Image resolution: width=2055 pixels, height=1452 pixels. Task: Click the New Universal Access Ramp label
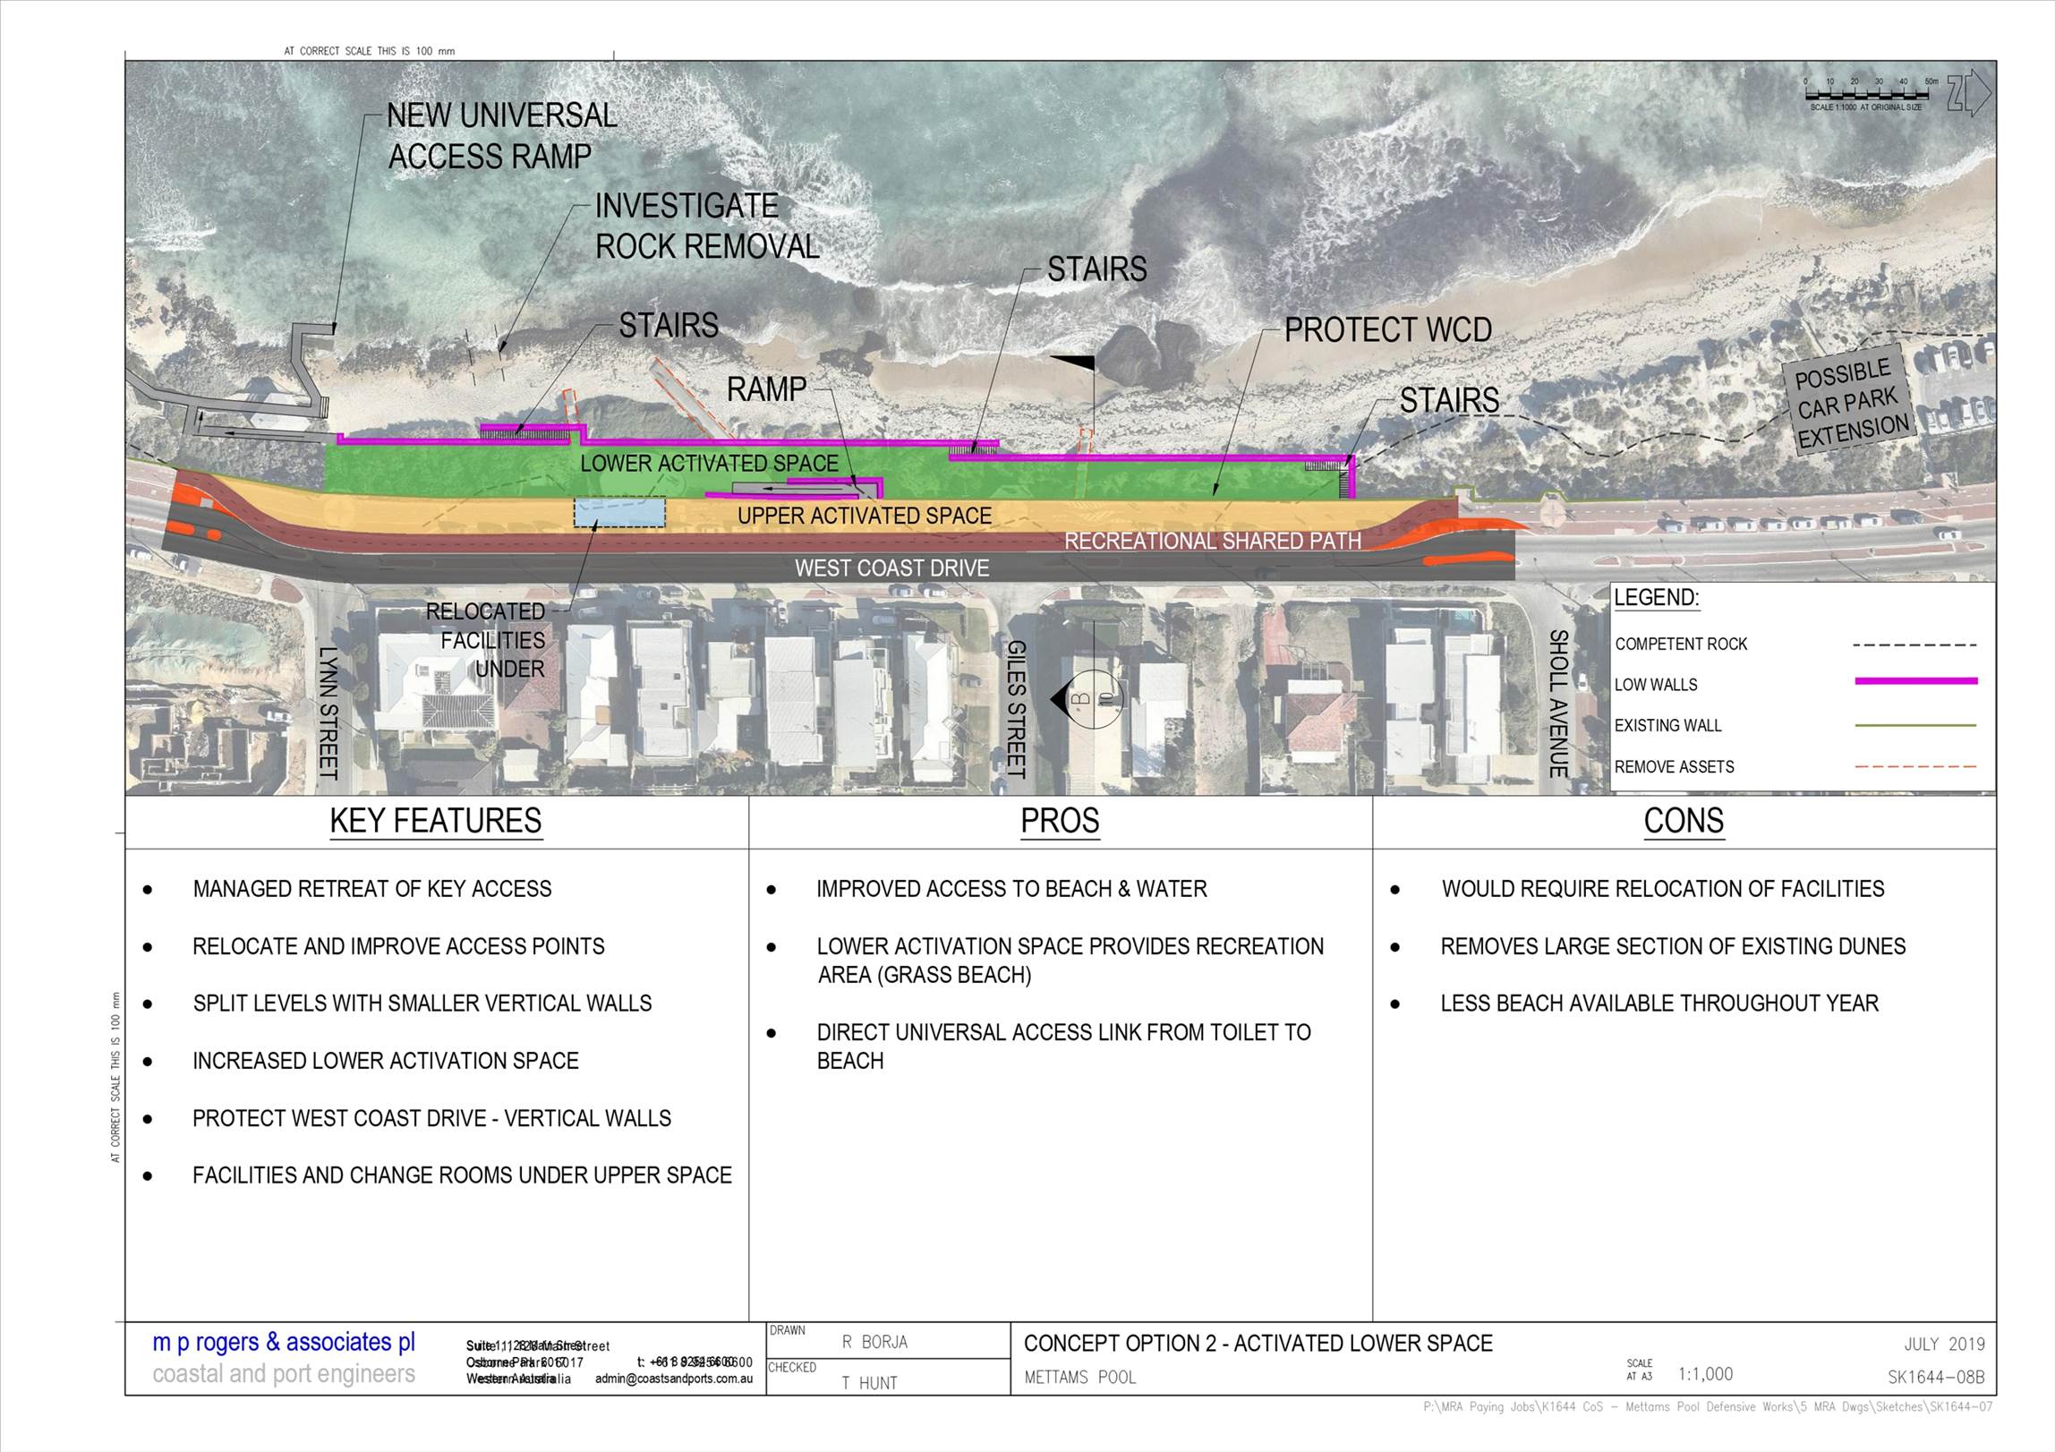click(x=501, y=136)
